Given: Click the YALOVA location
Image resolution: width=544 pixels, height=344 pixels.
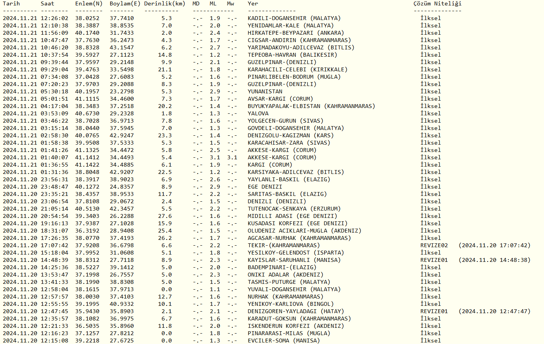Looking at the screenshot, I should pyautogui.click(x=258, y=113).
